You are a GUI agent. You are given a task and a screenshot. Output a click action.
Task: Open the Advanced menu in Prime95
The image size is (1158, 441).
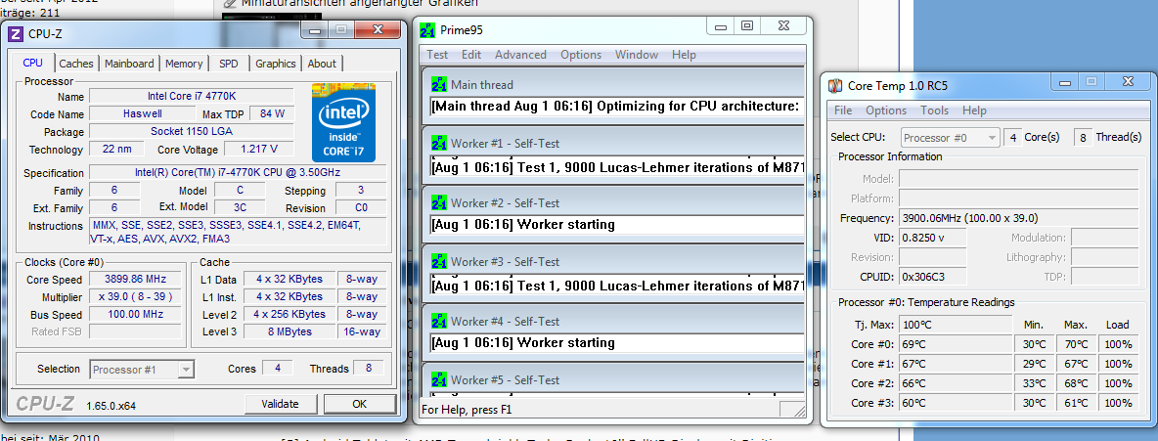(520, 55)
